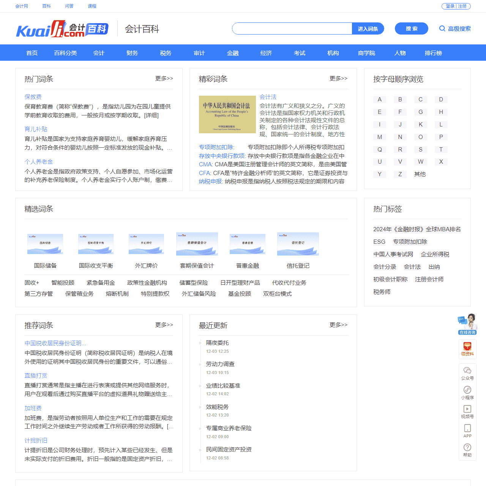Screen dimensions: 486x486
Task: Open 课程 in the top menu
Action: point(92,6)
